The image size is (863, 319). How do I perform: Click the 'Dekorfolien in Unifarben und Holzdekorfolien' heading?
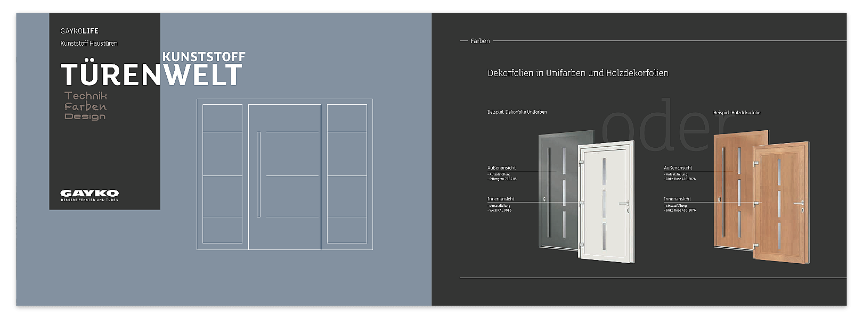(577, 73)
